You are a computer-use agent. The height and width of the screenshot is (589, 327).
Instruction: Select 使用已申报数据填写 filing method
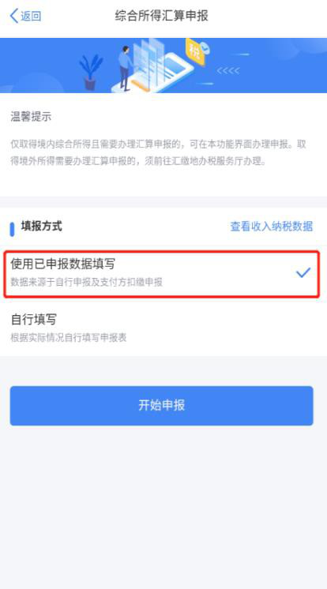click(162, 274)
